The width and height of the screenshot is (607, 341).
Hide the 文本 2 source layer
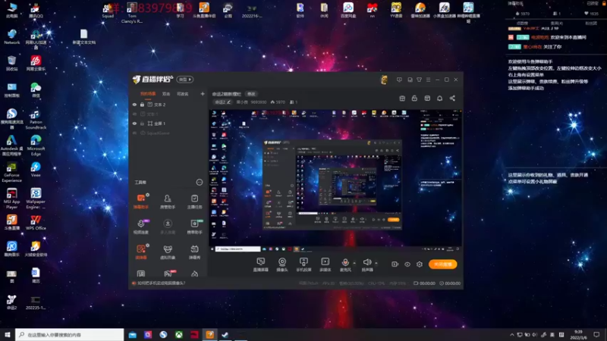pyautogui.click(x=135, y=105)
